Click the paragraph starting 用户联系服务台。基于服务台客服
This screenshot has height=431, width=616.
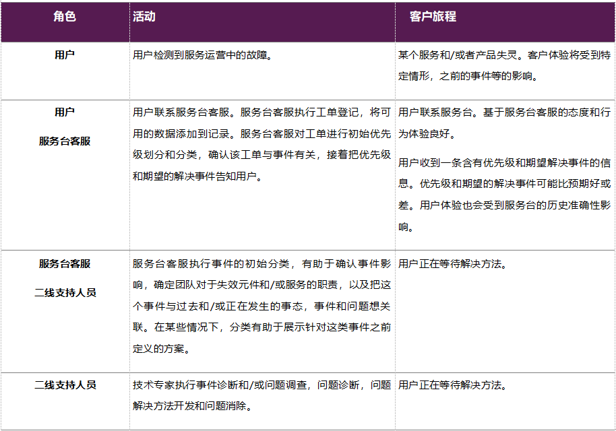[x=504, y=123]
